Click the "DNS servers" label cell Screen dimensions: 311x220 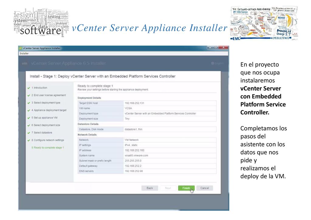pyautogui.click(x=101, y=171)
